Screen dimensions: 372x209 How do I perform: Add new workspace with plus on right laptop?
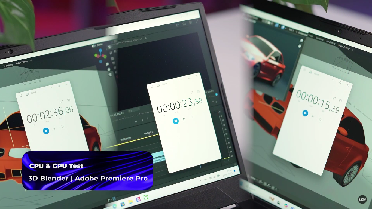(353, 50)
